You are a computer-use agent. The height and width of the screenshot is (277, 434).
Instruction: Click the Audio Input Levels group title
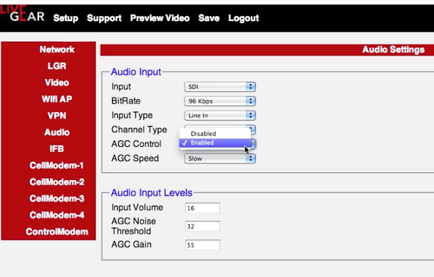pos(151,192)
